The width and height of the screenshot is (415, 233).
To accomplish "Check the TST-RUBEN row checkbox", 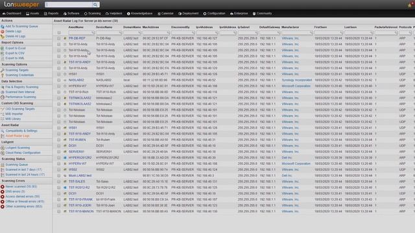I will pos(59,140).
